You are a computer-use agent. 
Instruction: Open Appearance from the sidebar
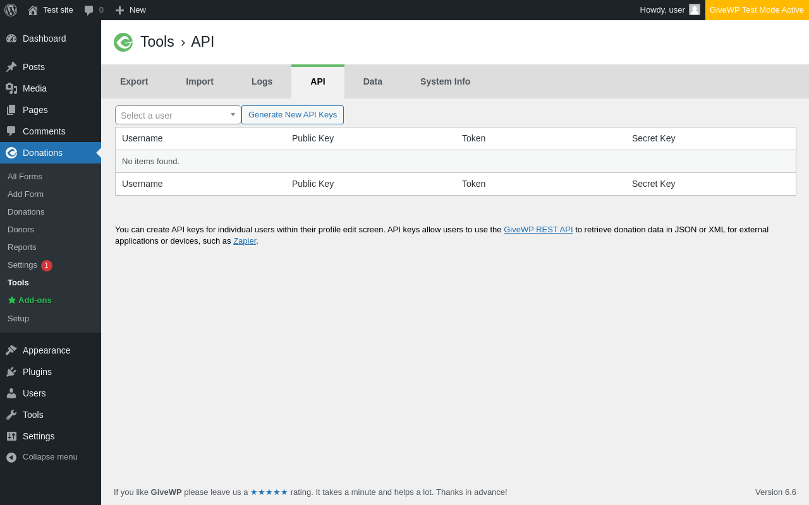[x=46, y=350]
